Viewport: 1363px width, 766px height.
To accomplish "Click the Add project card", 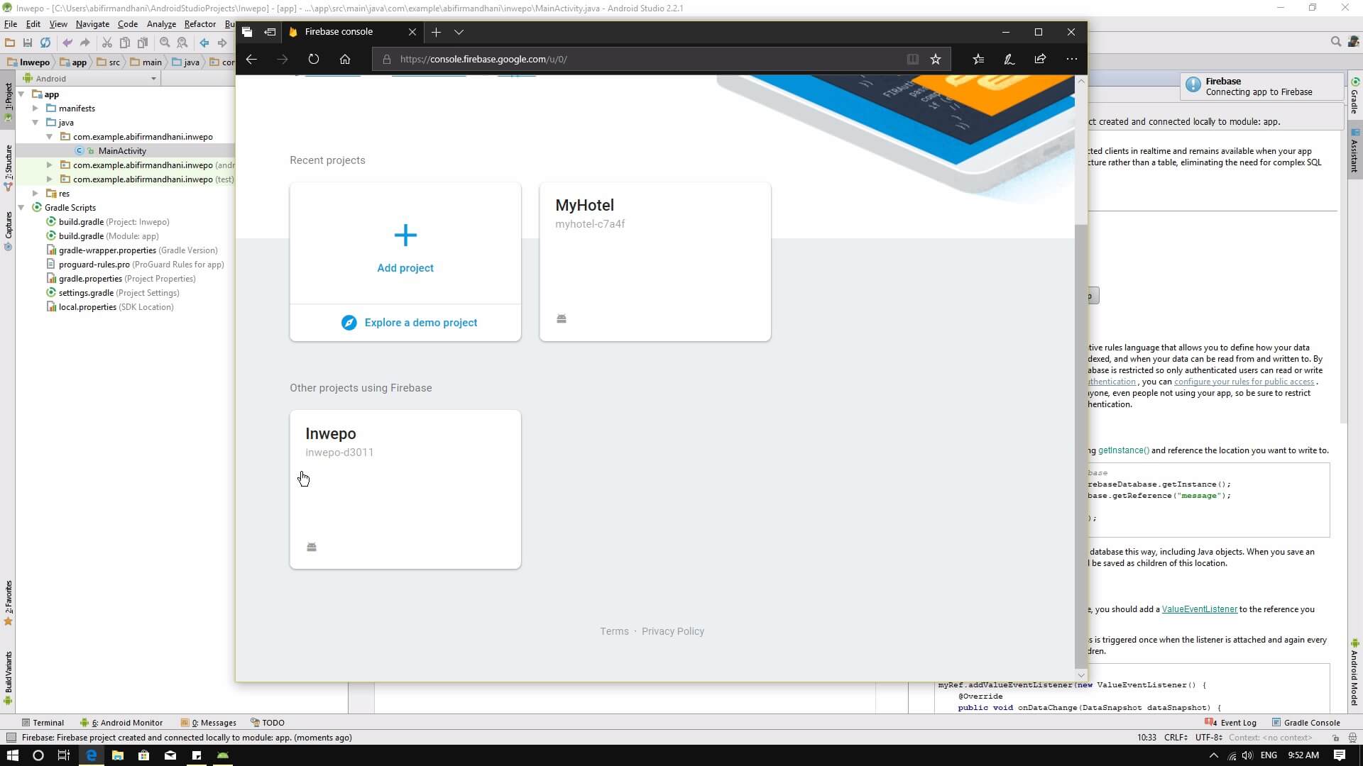I will (x=405, y=245).
